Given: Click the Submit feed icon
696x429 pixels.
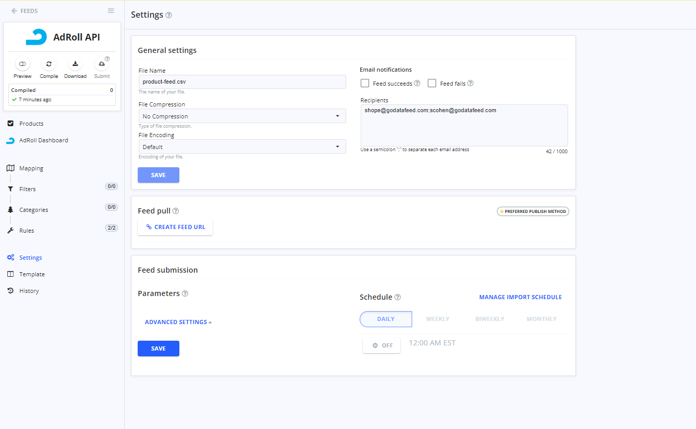Looking at the screenshot, I should pos(102,64).
